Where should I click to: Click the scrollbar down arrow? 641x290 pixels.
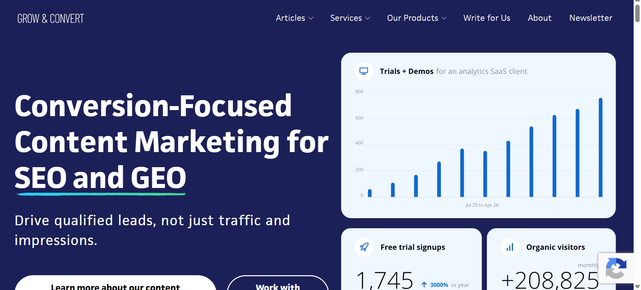click(x=637, y=287)
